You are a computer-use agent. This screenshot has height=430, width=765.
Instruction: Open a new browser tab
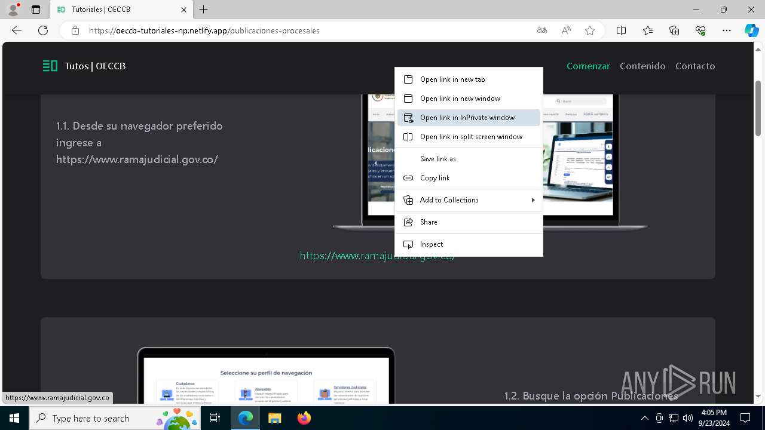click(204, 10)
